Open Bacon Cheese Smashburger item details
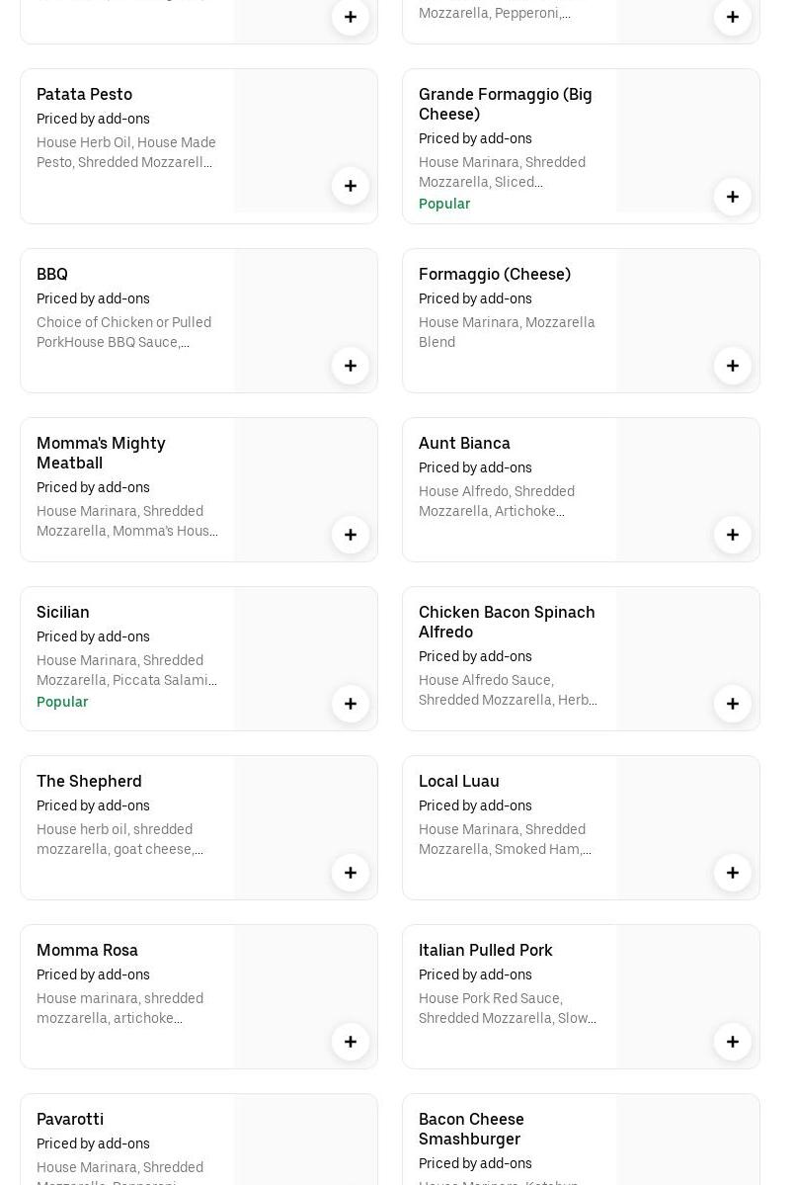Image resolution: width=794 pixels, height=1185 pixels. pyautogui.click(x=471, y=1129)
